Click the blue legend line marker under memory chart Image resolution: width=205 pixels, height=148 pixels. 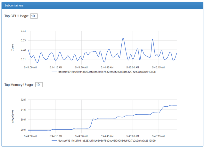pos(54,141)
